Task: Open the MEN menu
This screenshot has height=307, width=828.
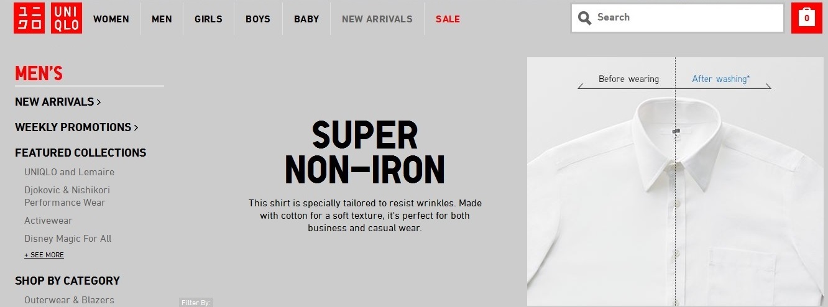Action: [x=162, y=19]
